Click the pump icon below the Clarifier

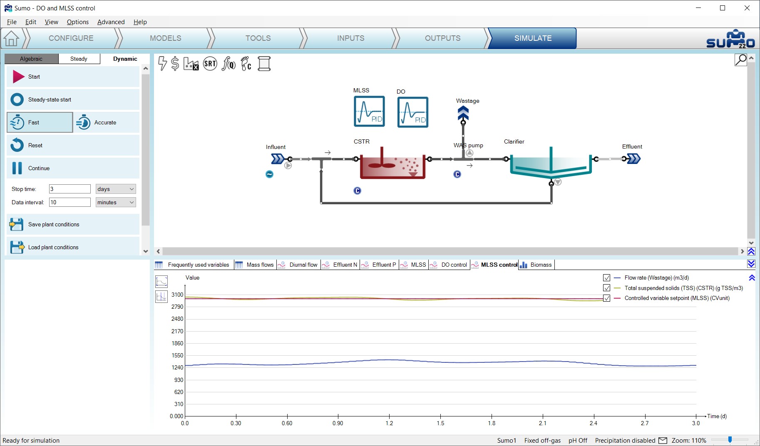(x=558, y=182)
